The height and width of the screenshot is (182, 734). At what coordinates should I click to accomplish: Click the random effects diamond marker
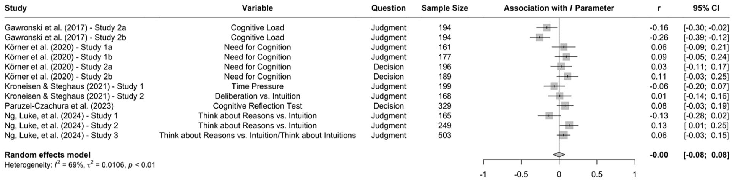coord(559,155)
